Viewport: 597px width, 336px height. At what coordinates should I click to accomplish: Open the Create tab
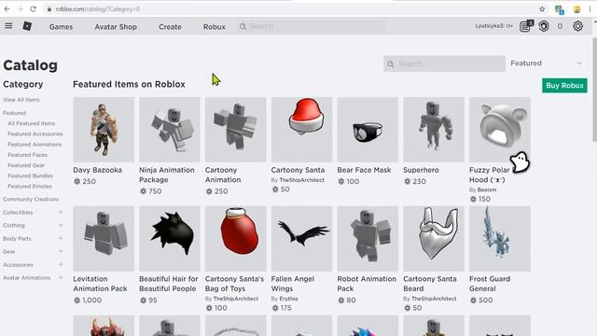(170, 27)
